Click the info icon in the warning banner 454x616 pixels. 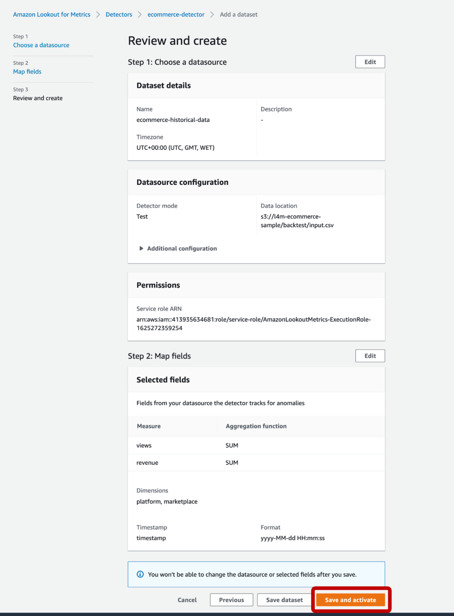[x=140, y=574]
